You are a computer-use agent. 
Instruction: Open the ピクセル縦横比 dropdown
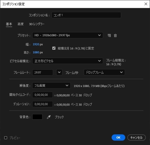coord(68,61)
